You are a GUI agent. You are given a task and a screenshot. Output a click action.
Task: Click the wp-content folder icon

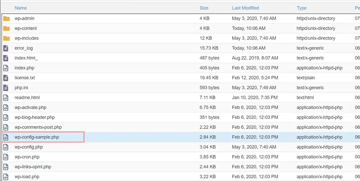(6, 28)
